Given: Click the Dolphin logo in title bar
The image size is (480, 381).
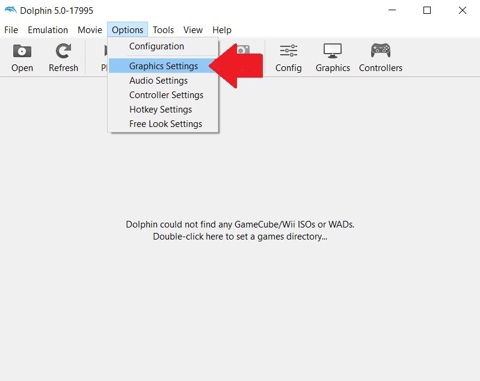Looking at the screenshot, I should (x=10, y=10).
